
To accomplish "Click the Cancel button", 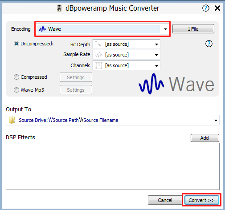I will tap(165, 200).
